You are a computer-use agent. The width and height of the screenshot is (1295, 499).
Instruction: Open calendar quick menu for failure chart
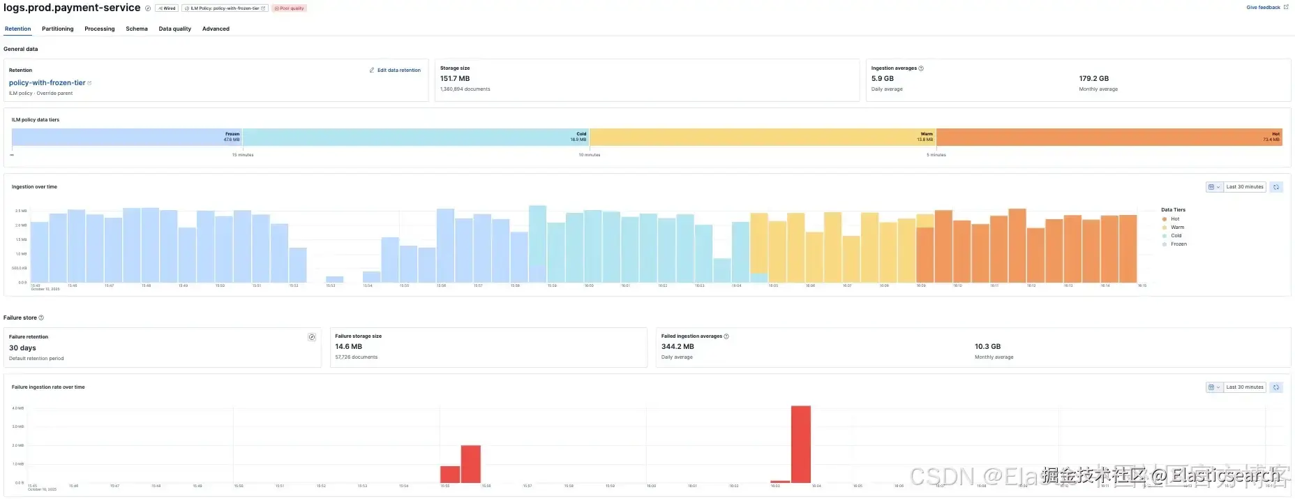(x=1214, y=387)
